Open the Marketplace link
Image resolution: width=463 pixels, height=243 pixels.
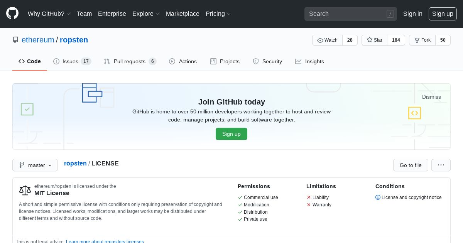182,13
